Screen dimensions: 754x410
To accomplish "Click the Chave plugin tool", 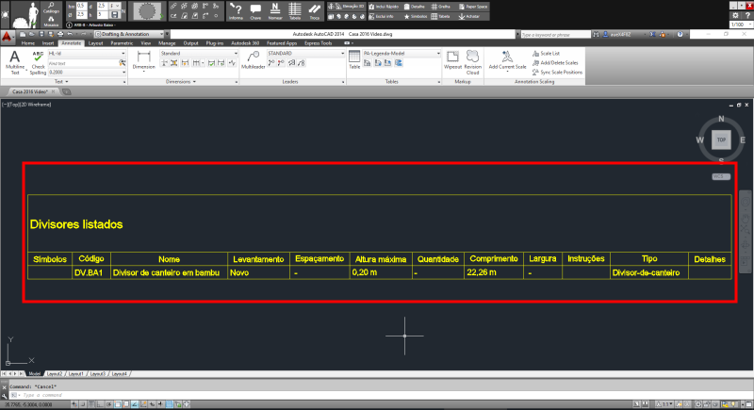I will (x=255, y=11).
